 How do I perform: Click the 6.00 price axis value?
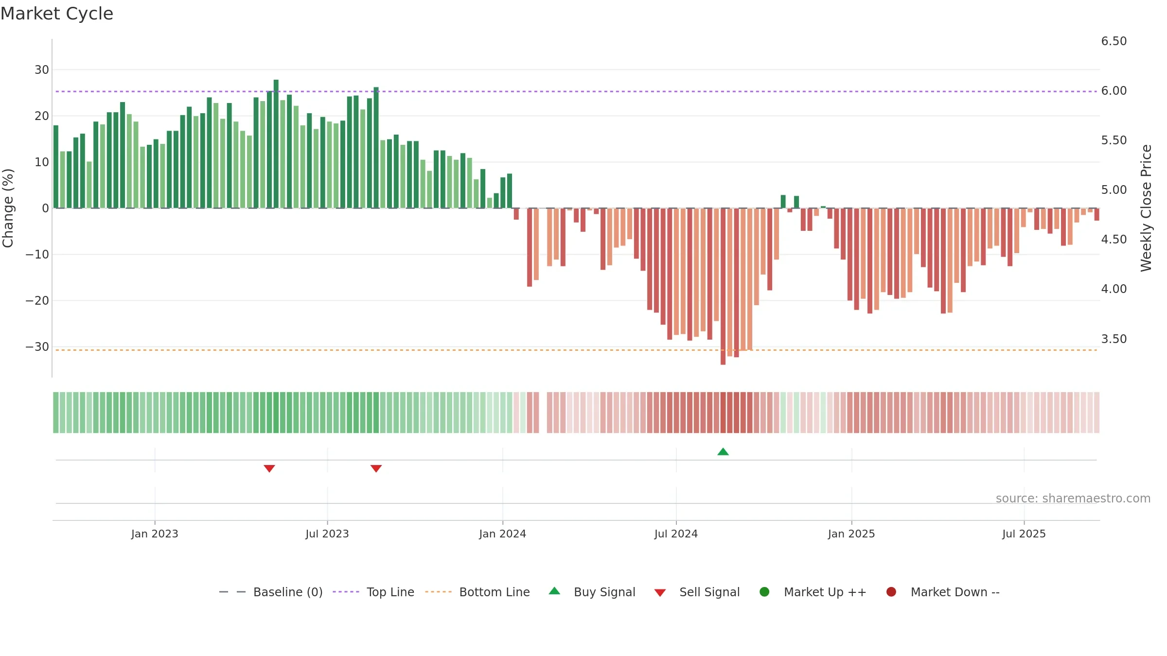coord(1114,91)
